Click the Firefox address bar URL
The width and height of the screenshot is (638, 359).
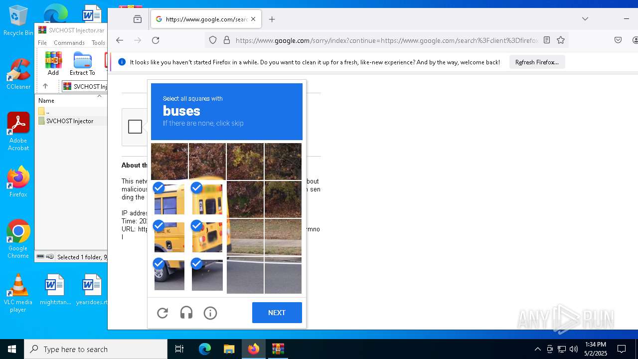click(x=386, y=40)
